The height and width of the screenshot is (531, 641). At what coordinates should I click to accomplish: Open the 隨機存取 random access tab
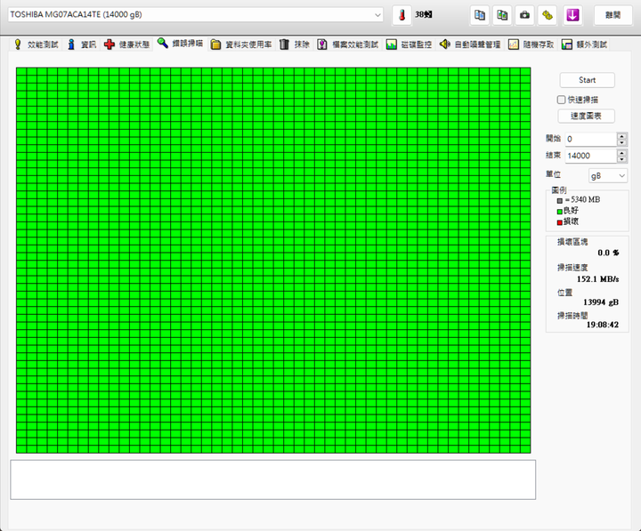pyautogui.click(x=531, y=44)
